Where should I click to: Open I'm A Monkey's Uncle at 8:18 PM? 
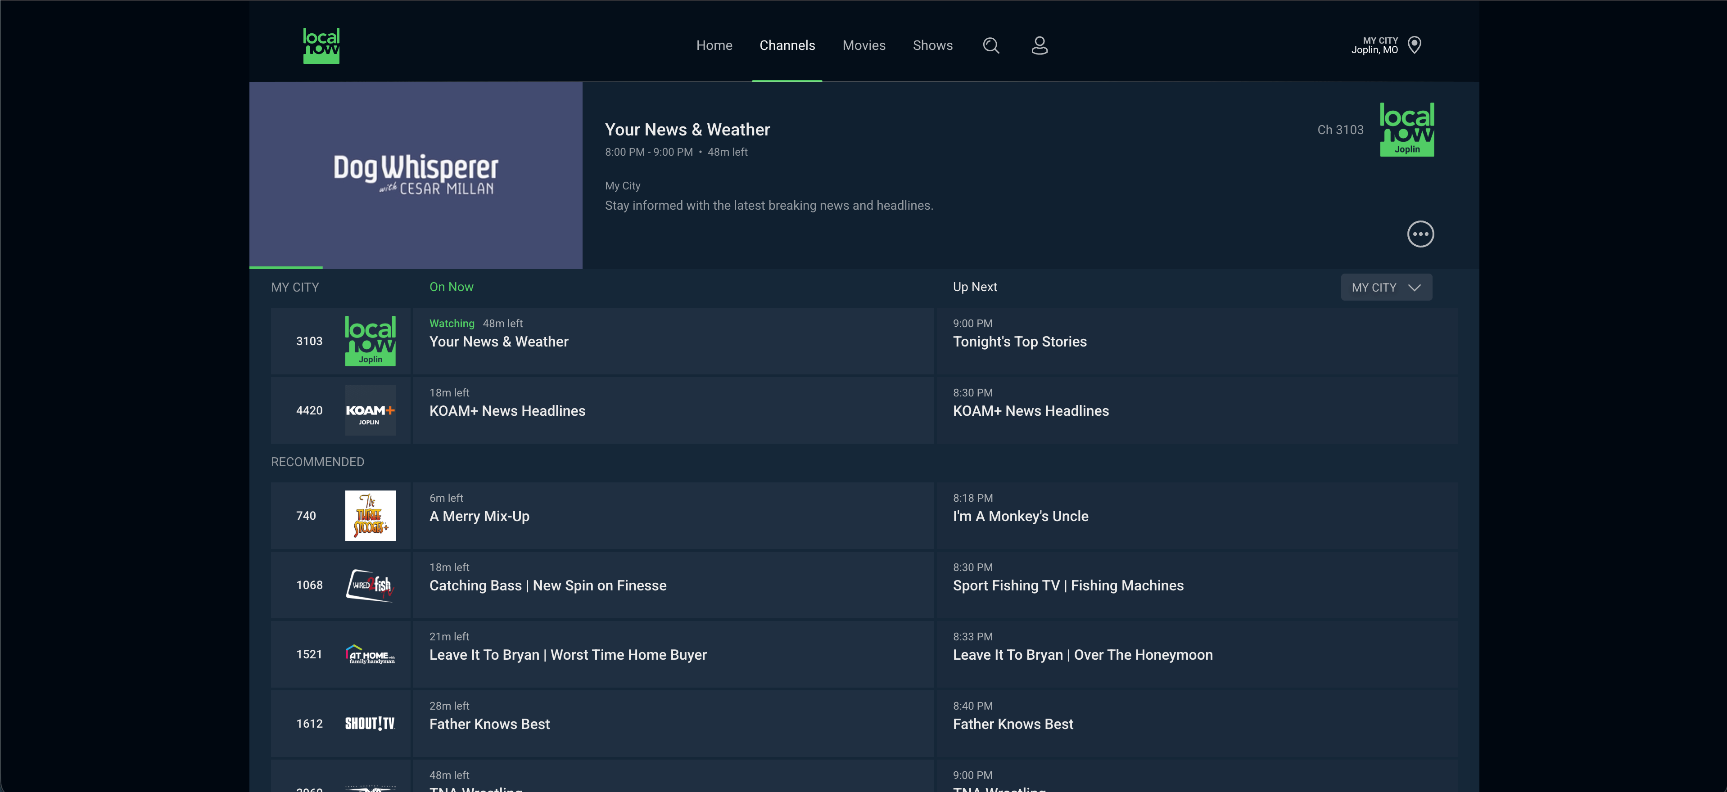[x=1197, y=516]
